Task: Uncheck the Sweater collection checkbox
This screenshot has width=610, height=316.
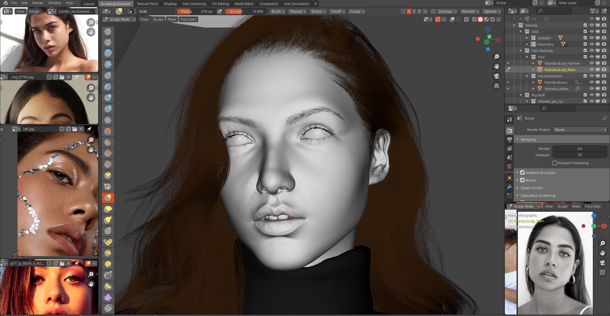Action: 585,38
